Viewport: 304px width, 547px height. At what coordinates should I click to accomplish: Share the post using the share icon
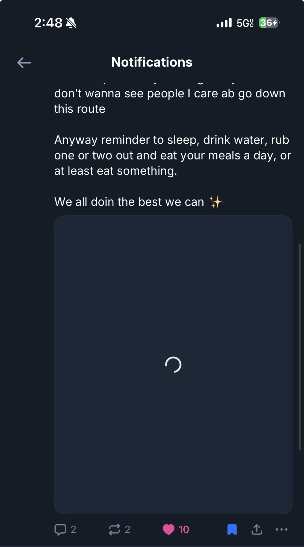[257, 529]
